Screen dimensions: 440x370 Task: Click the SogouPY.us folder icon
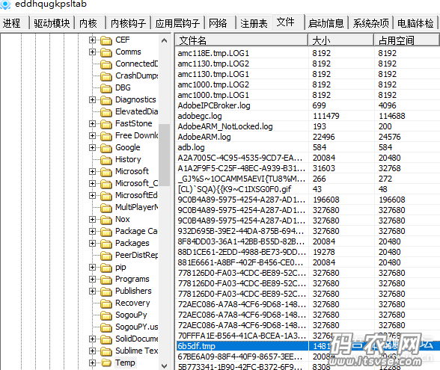tap(106, 327)
